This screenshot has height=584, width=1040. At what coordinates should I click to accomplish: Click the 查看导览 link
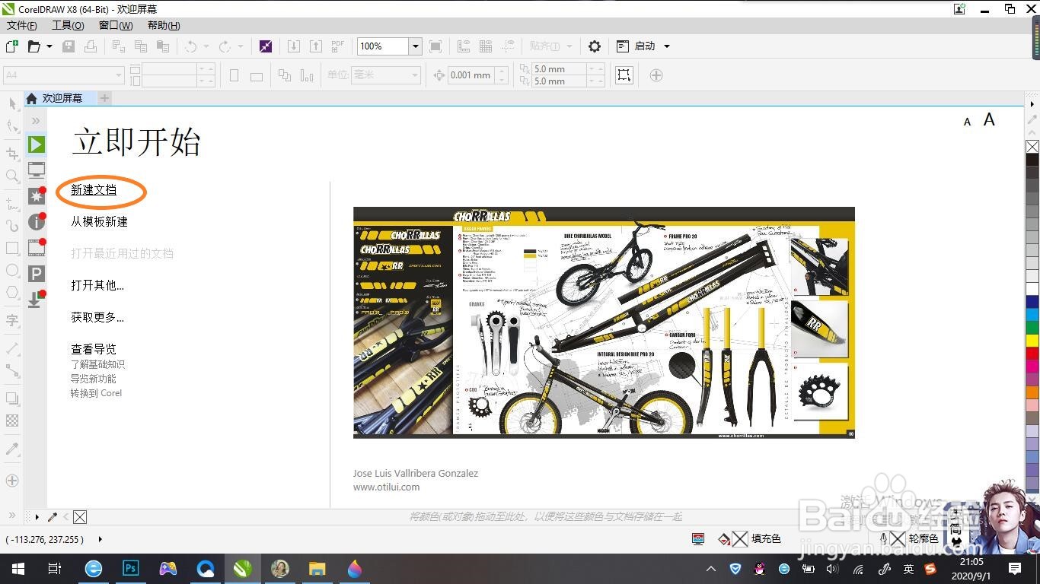tap(94, 349)
